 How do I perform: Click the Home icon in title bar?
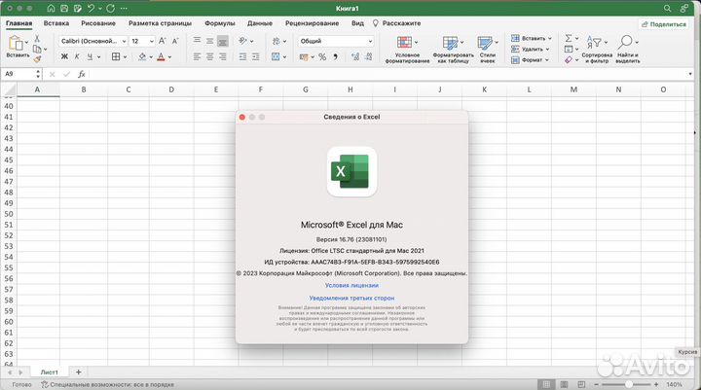pos(51,8)
